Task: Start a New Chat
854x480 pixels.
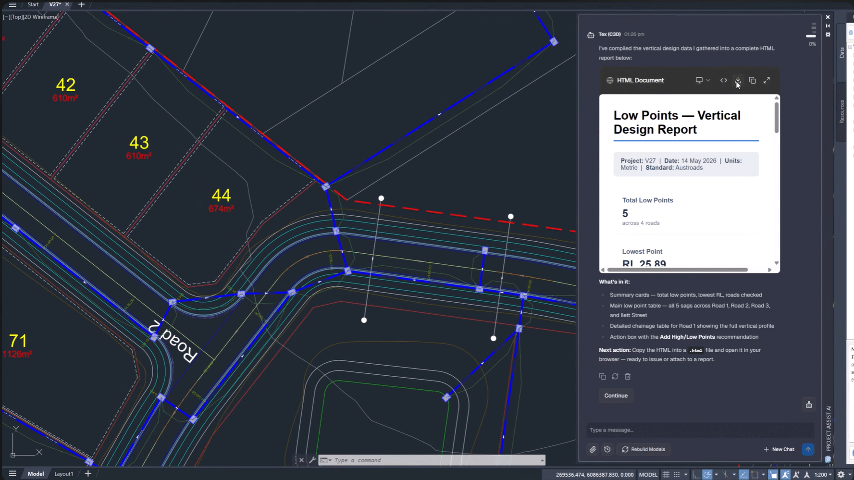Action: tap(779, 449)
